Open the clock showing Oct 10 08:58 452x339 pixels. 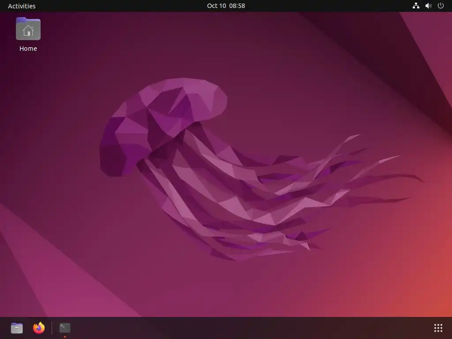click(226, 6)
